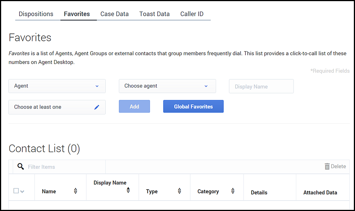Sort by Type column arrows
The width and height of the screenshot is (355, 211).
coord(180,191)
